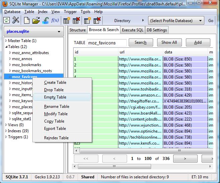The image size is (220, 183).
Task: Switch to the Execute SQL tab
Action: click(x=133, y=30)
